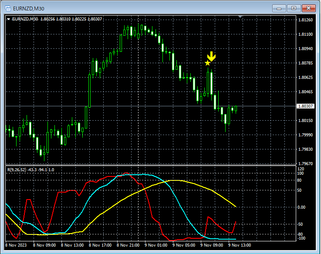
Task: Click the EURNZD,M30 window title text
Action: click(28, 9)
